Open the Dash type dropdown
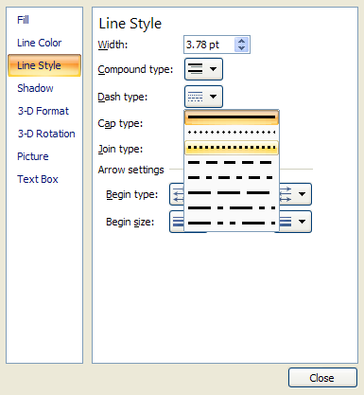 pyautogui.click(x=203, y=97)
